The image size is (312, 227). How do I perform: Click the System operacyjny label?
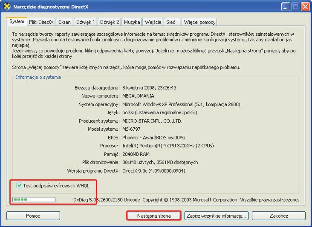click(x=99, y=104)
